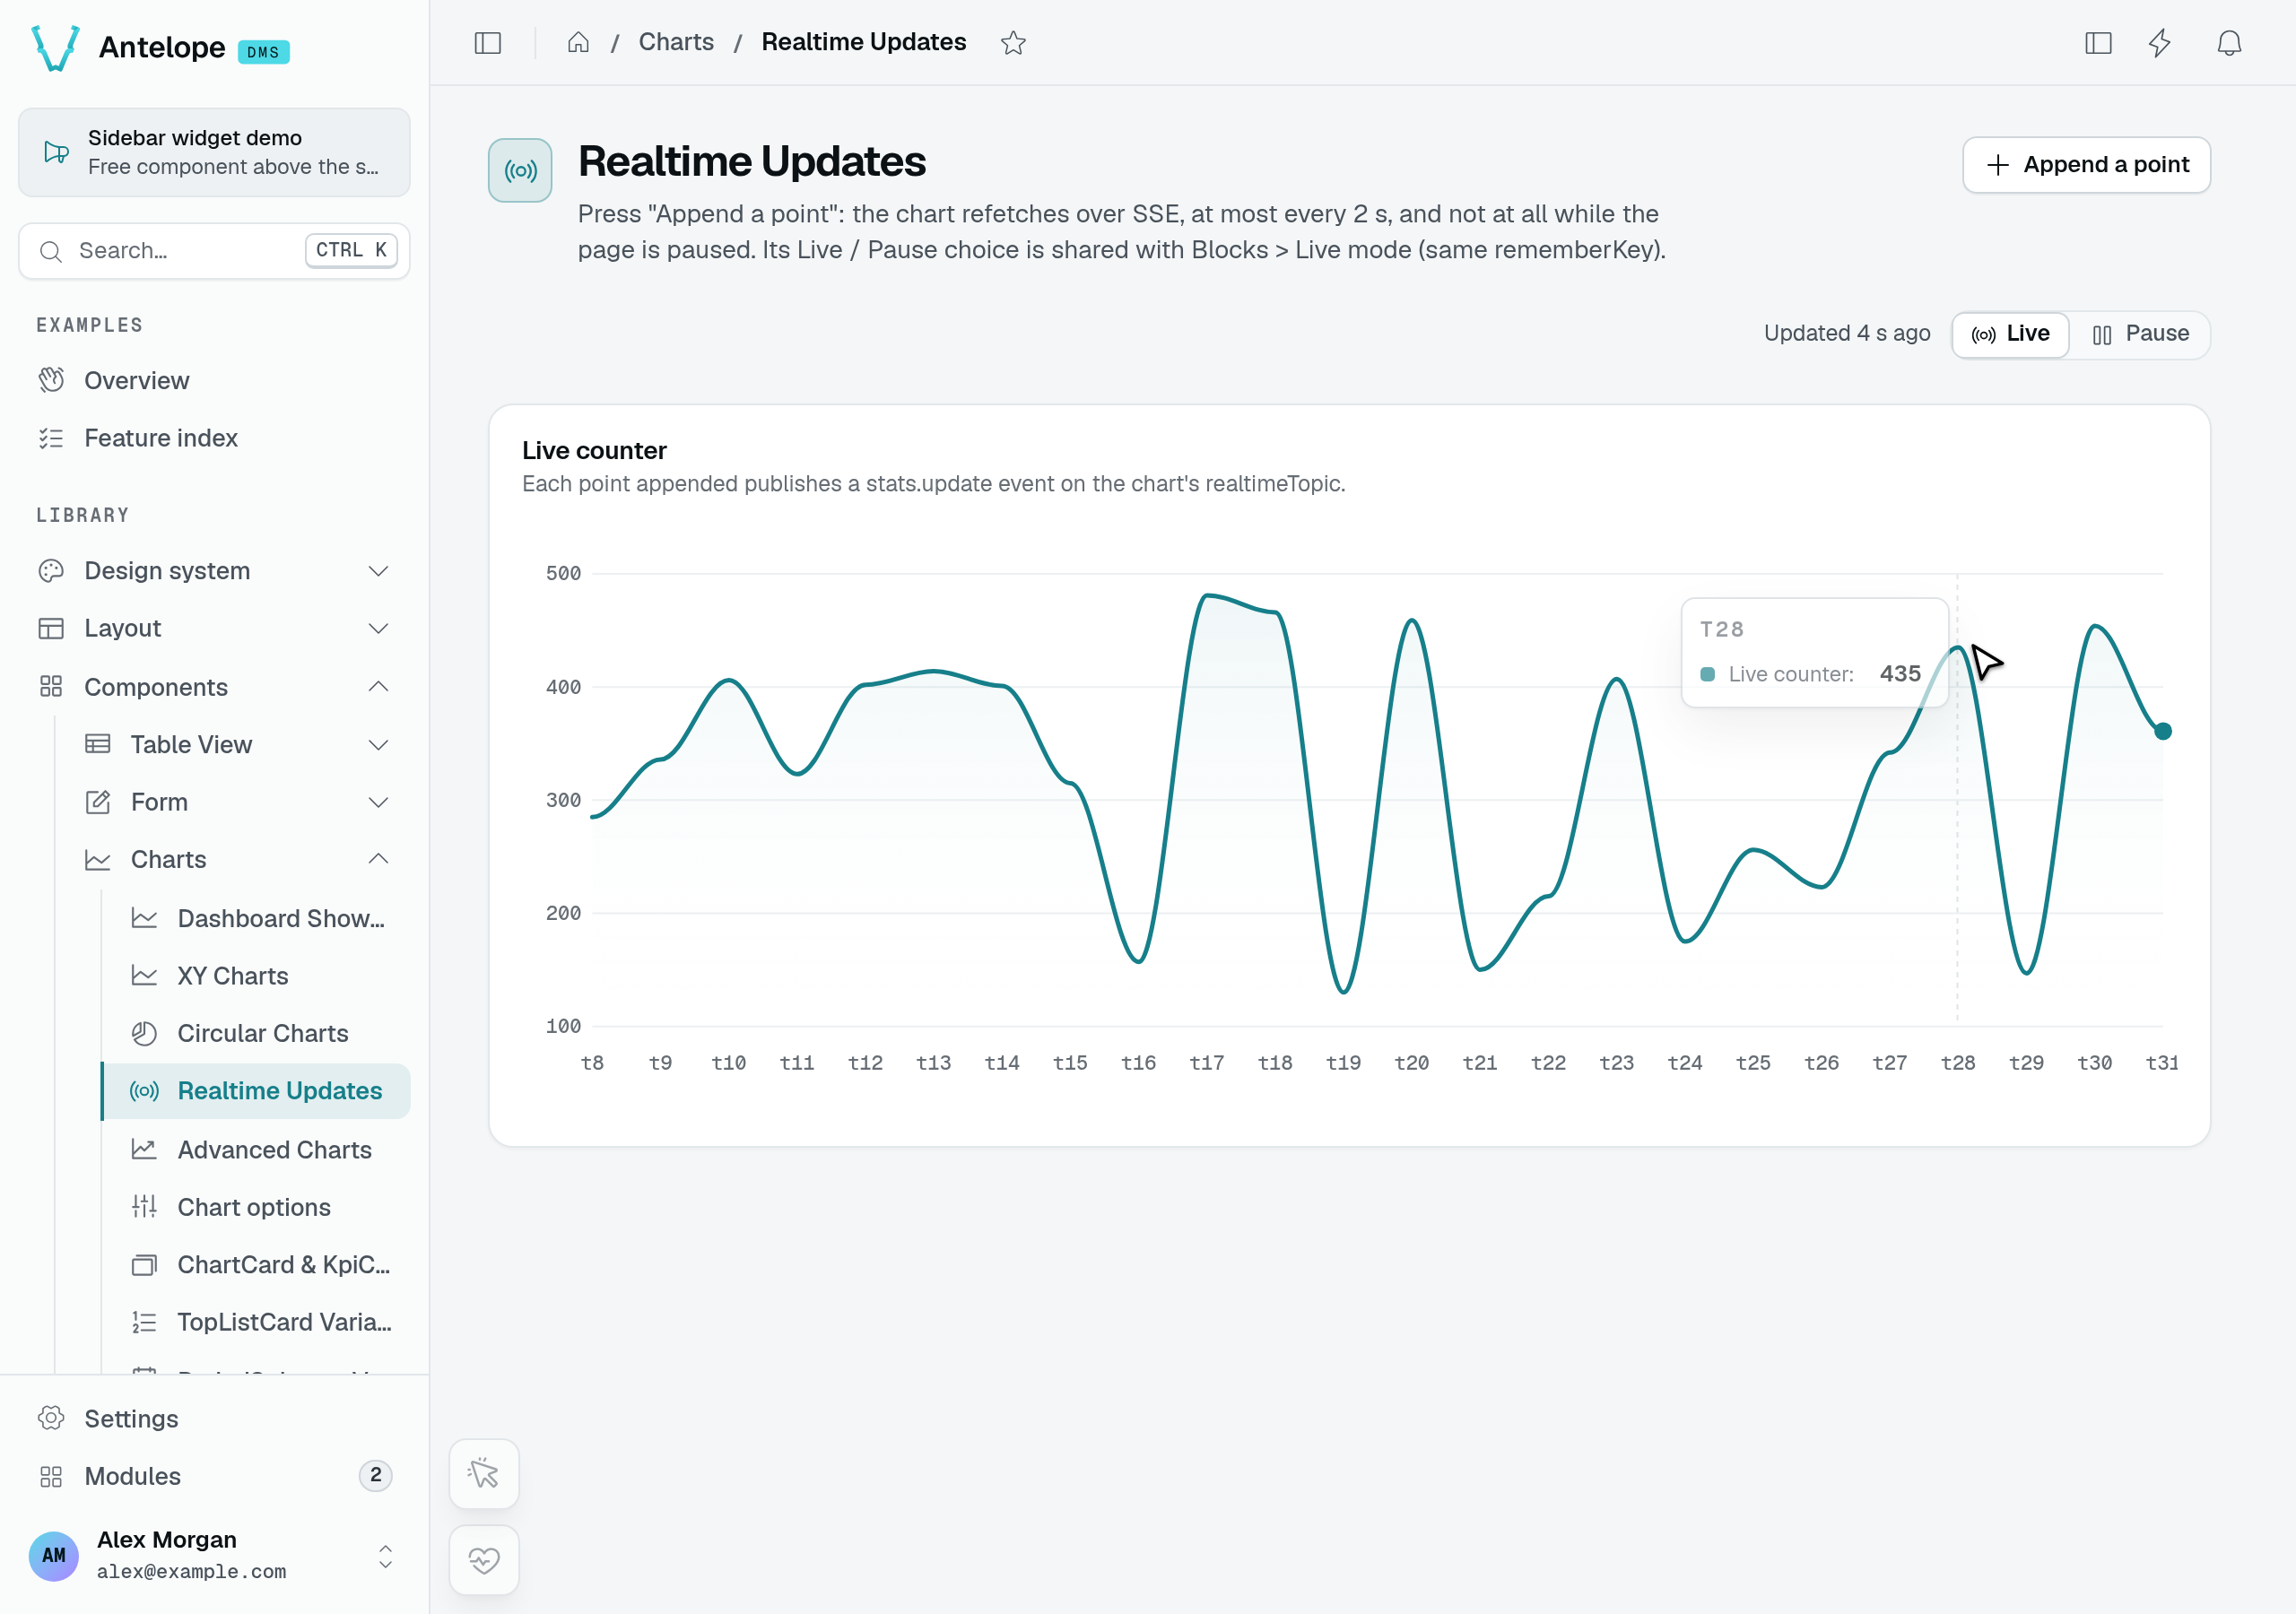Click the AM user avatar

point(54,1555)
